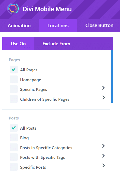Switch to the Locations tab
Image resolution: width=120 pixels, height=177 pixels.
[x=58, y=26]
